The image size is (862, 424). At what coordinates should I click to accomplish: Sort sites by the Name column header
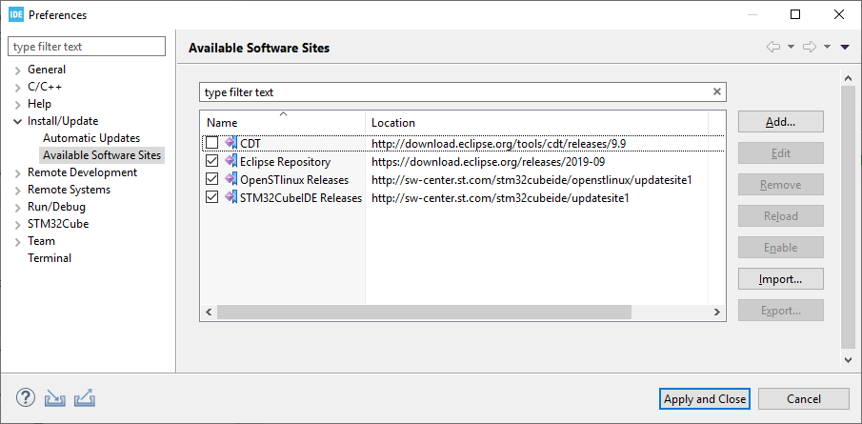283,123
